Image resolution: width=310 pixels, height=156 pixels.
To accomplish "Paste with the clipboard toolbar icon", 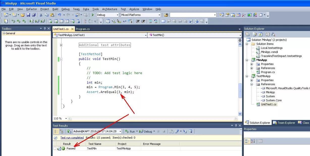I will click(x=52, y=15).
